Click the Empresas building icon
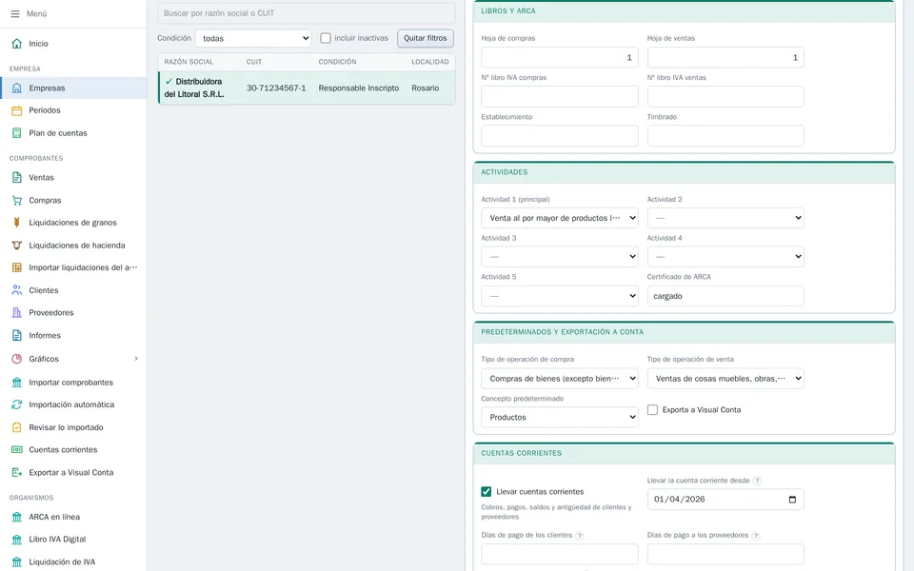 point(17,88)
